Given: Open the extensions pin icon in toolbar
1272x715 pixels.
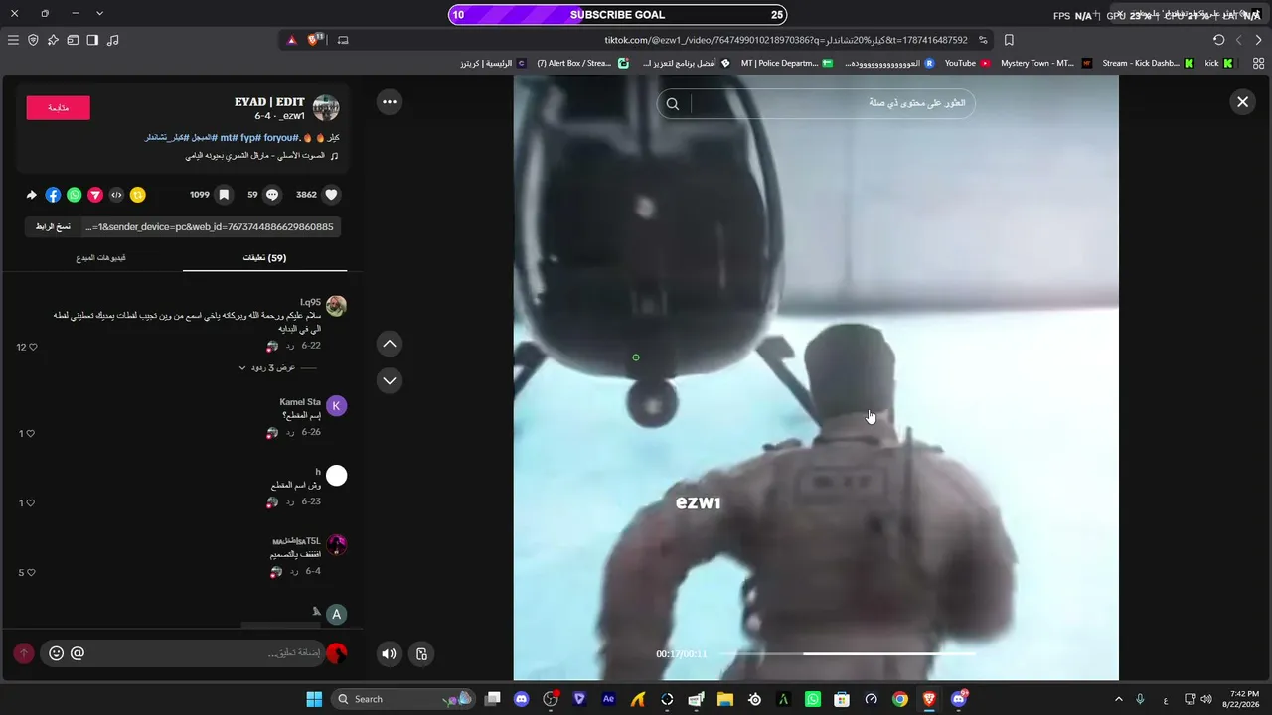Looking at the screenshot, I should (53, 40).
